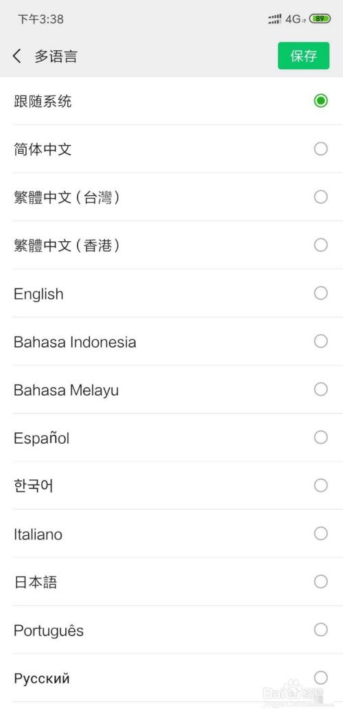Select the English radio button
The height and width of the screenshot is (709, 343).
321,293
